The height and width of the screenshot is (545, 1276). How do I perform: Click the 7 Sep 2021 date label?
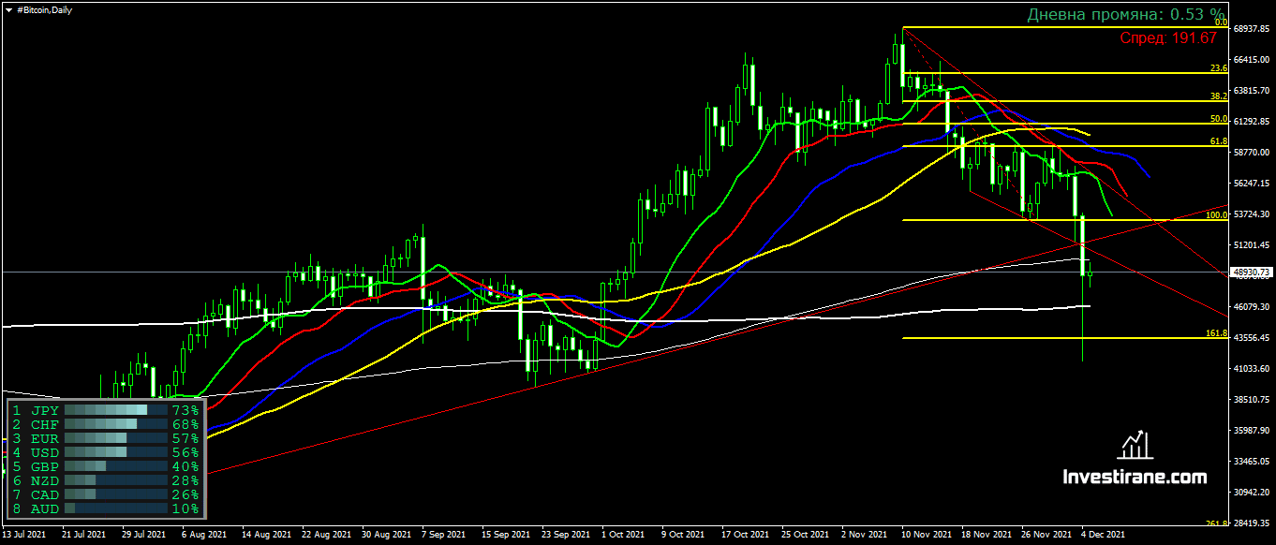pos(443,535)
